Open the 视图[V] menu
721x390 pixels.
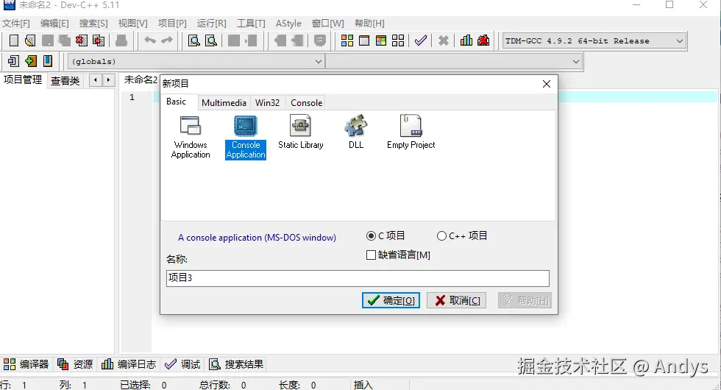point(133,23)
